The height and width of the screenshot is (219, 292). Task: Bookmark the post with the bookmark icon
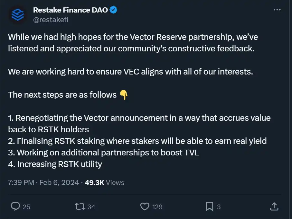click(x=210, y=206)
